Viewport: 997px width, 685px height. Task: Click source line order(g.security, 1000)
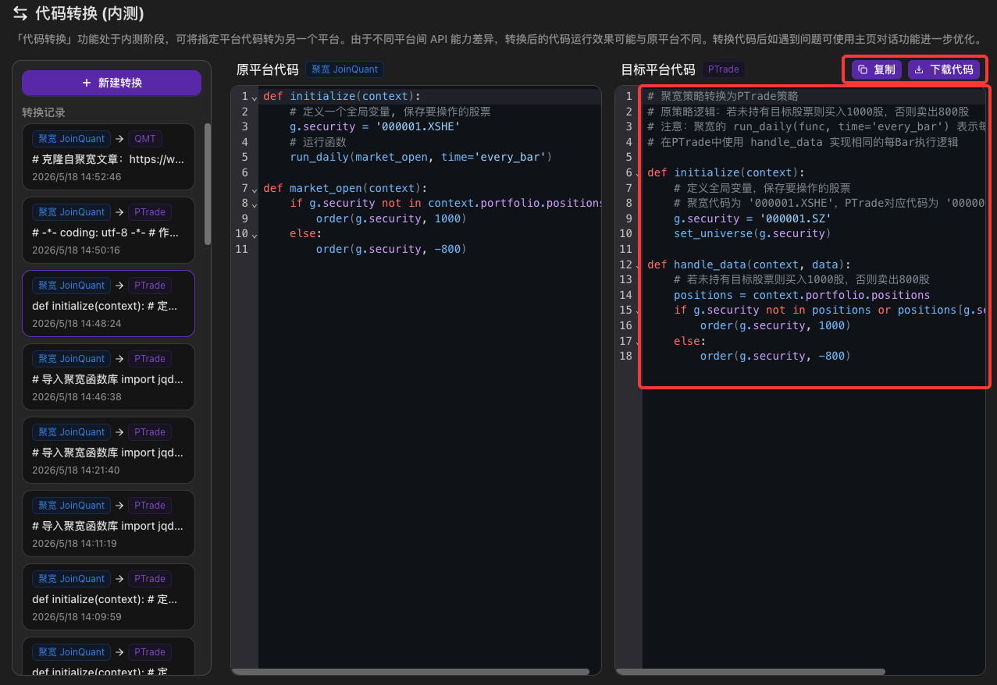click(x=391, y=218)
